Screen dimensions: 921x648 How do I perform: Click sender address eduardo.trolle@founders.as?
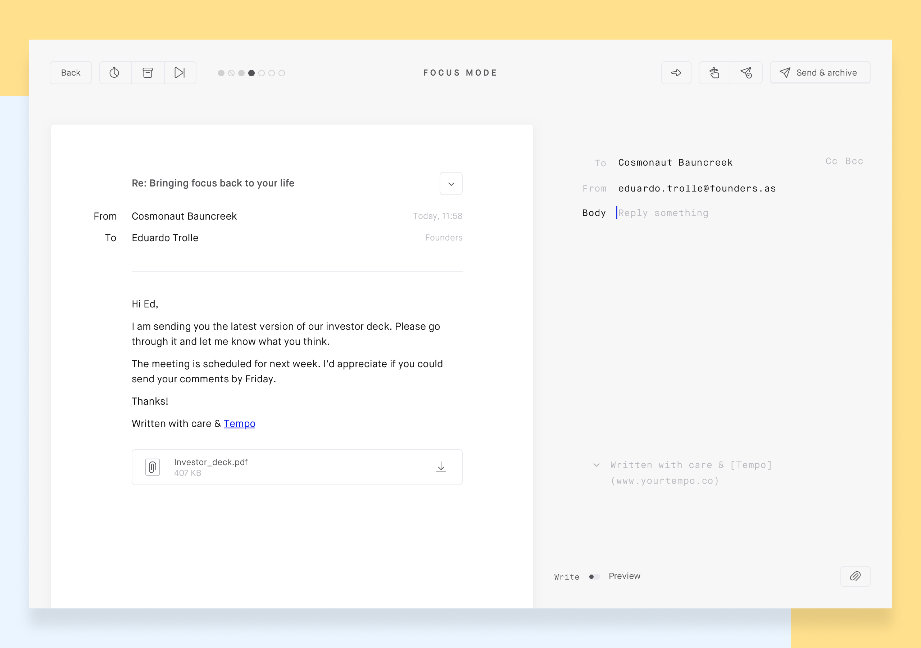click(697, 188)
